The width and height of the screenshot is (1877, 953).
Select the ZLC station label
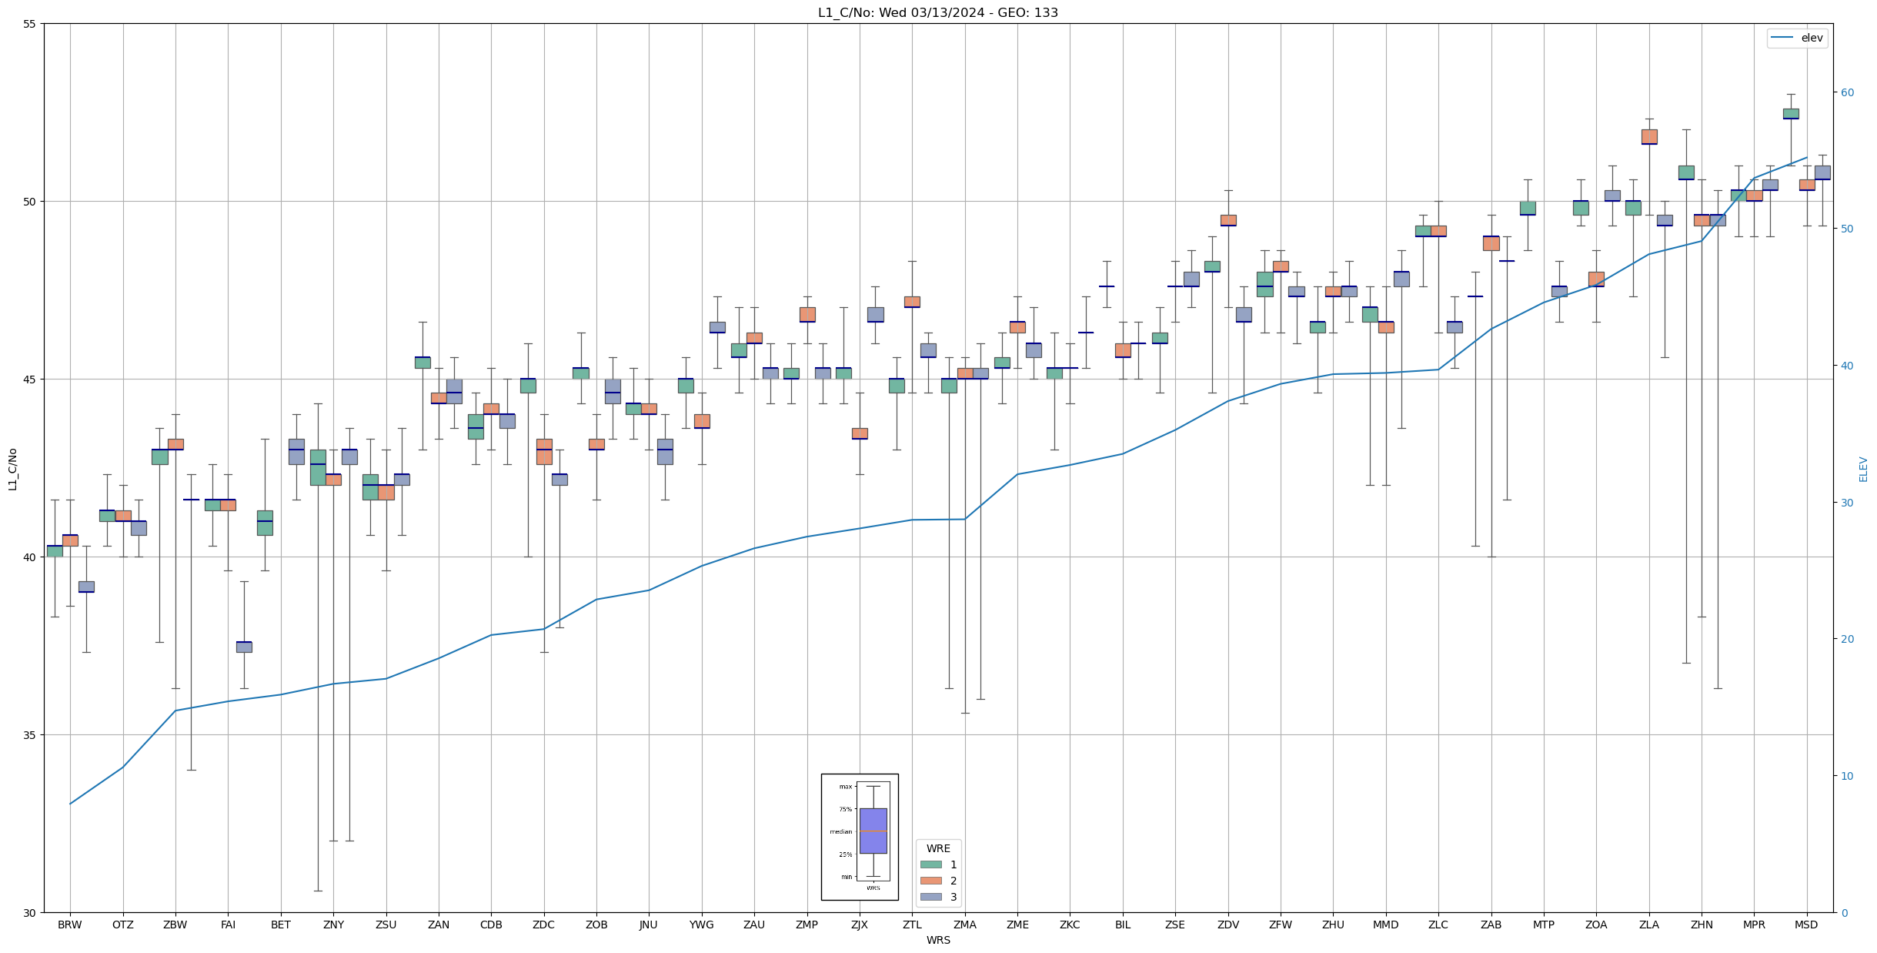click(x=1438, y=925)
